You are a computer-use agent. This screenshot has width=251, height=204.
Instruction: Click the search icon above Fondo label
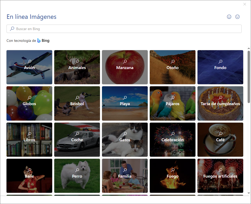coord(220,61)
